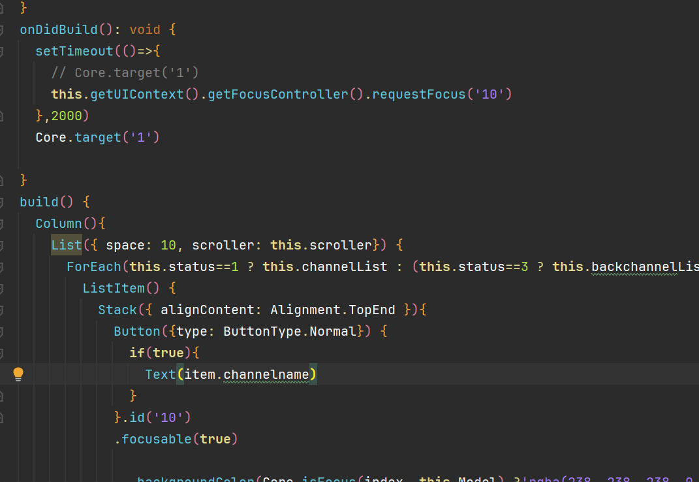This screenshot has width=699, height=482.
Task: Click the 2000 timeout value
Action: 66,116
